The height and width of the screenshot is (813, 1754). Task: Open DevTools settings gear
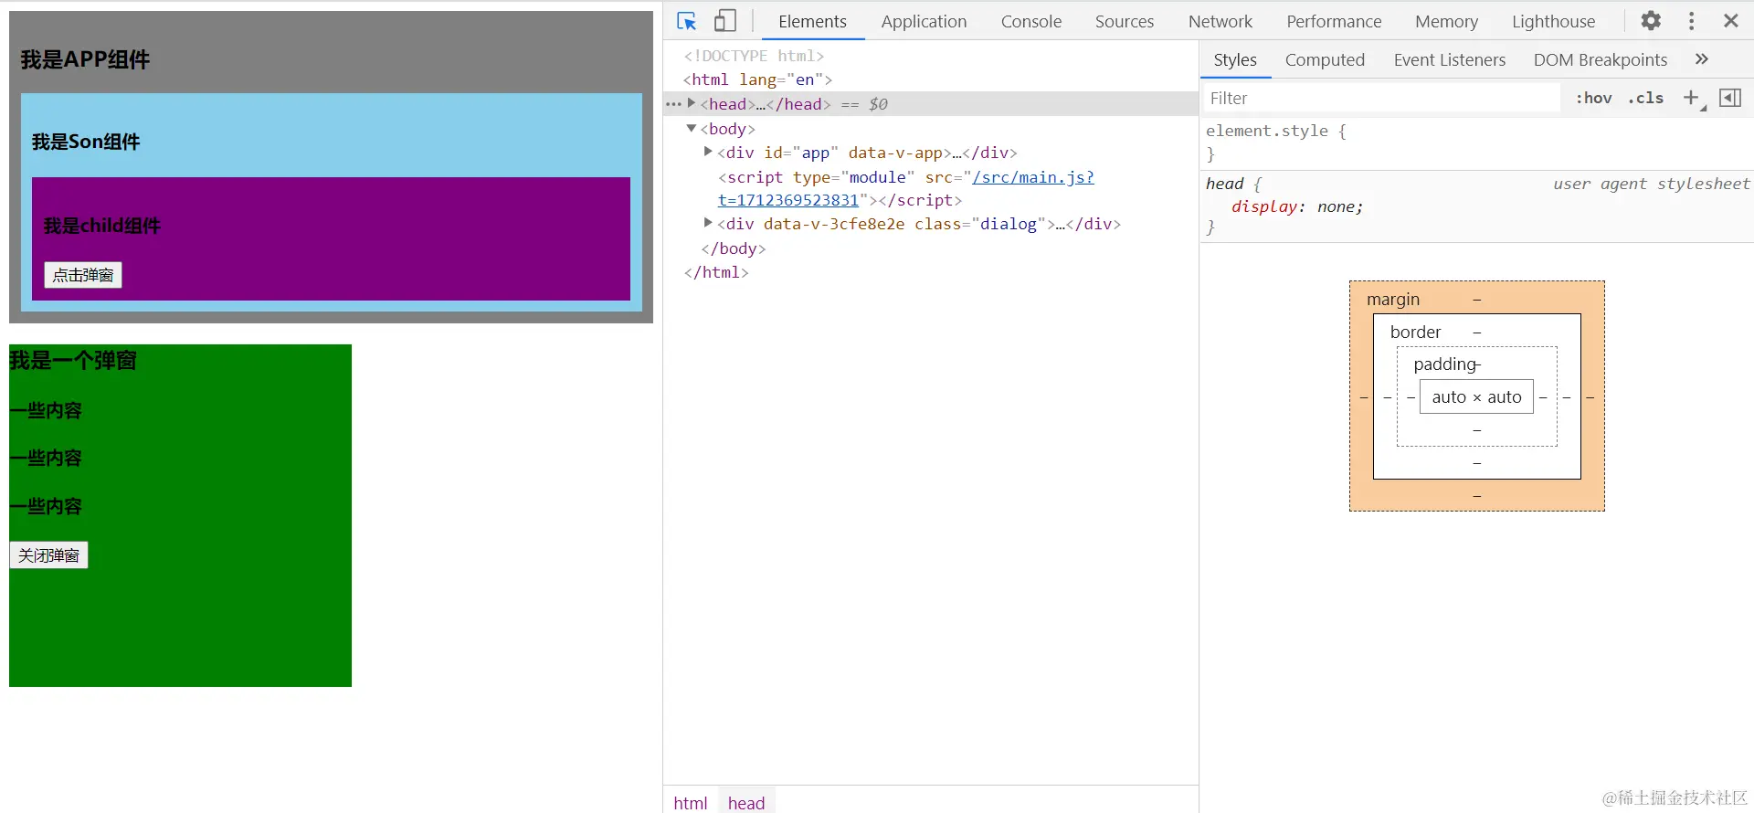coord(1651,21)
